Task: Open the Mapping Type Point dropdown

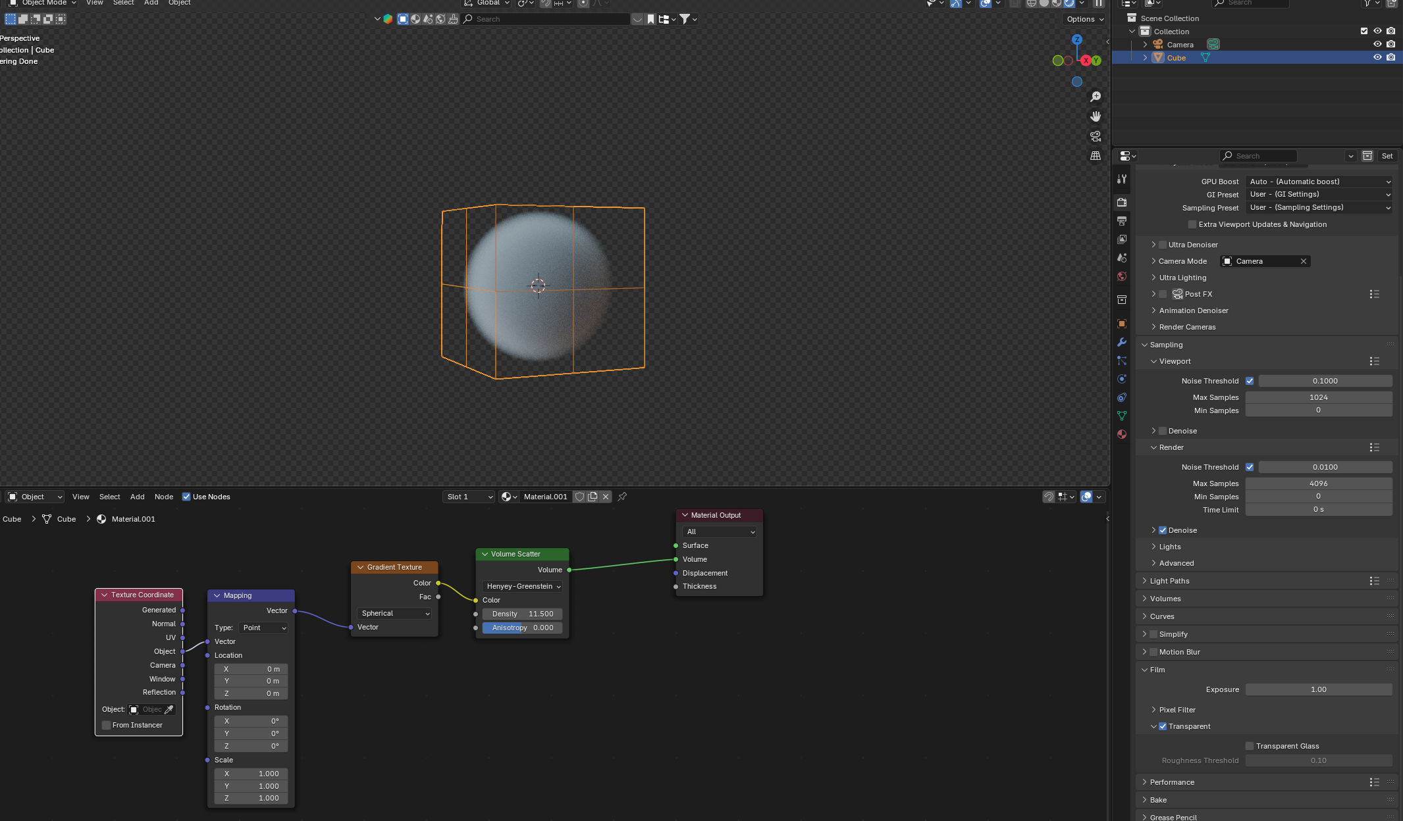Action: 263,628
